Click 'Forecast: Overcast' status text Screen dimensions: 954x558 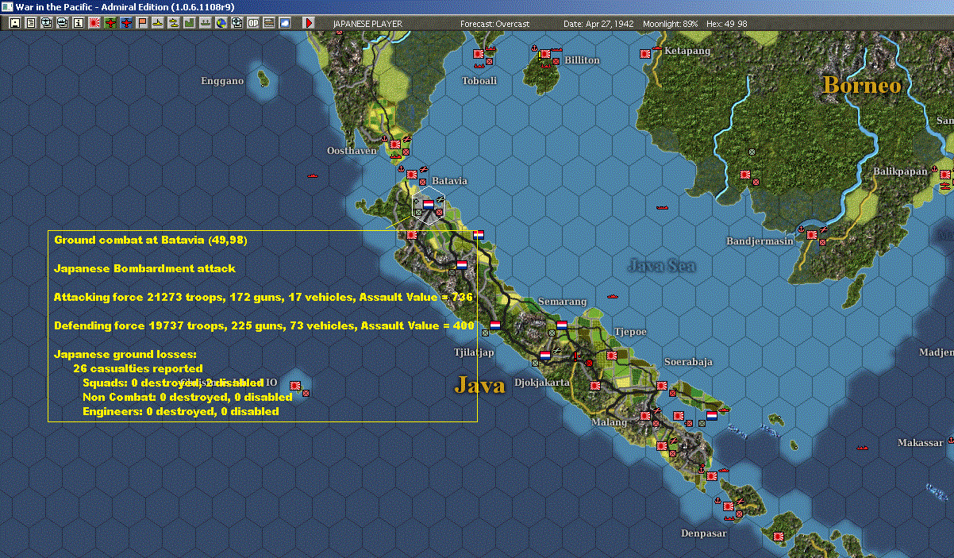[x=494, y=24]
